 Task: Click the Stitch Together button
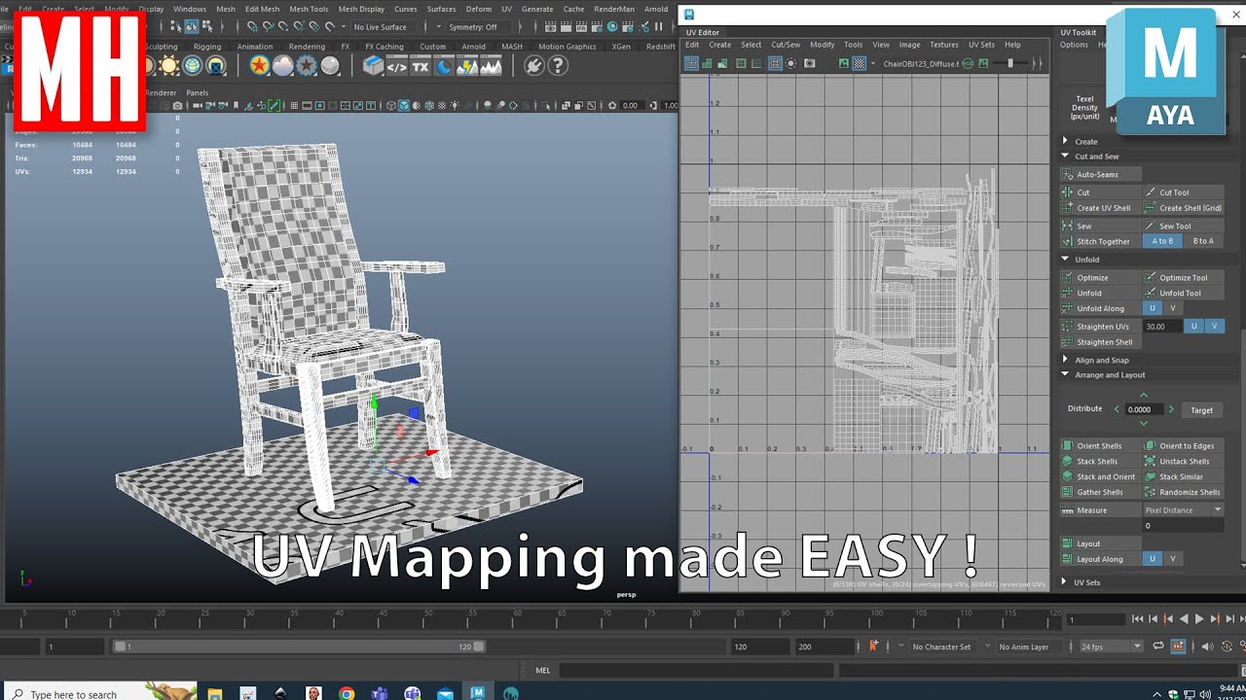(x=1099, y=241)
